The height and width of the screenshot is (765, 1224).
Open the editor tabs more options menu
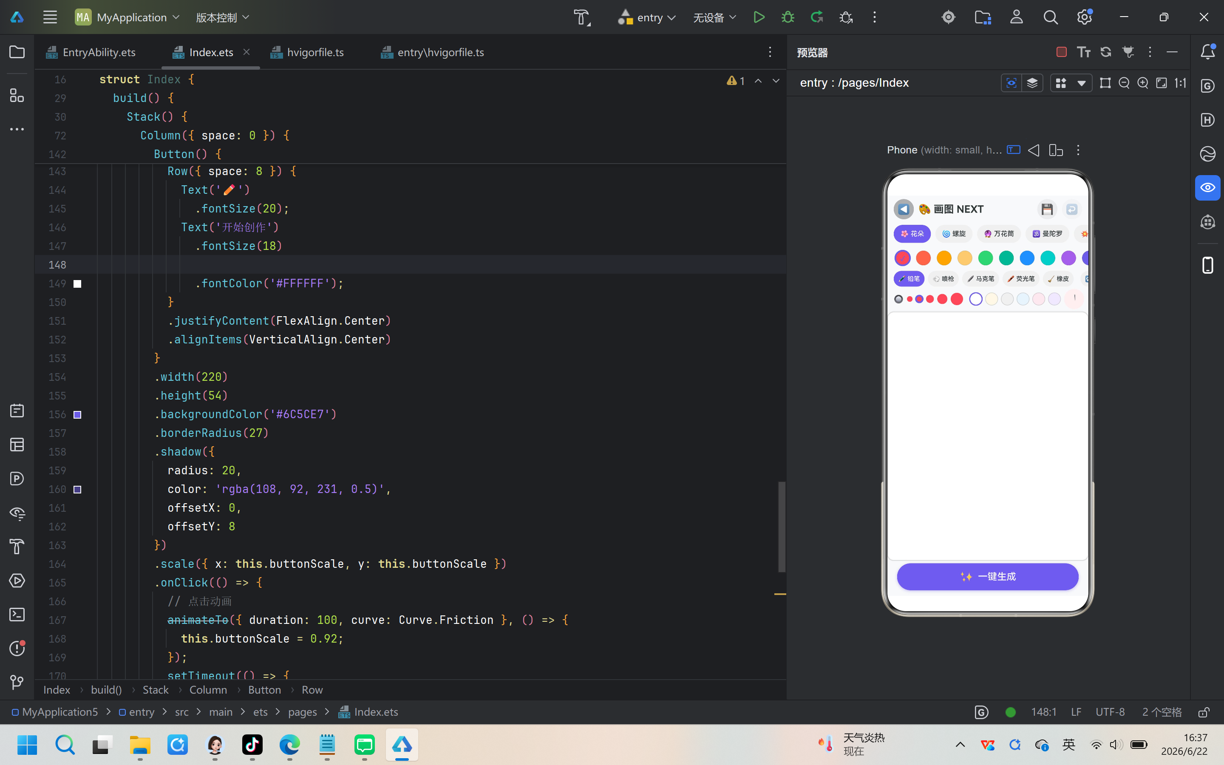pyautogui.click(x=770, y=51)
